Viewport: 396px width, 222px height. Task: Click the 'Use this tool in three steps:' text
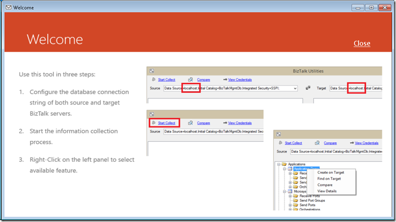click(x=57, y=74)
